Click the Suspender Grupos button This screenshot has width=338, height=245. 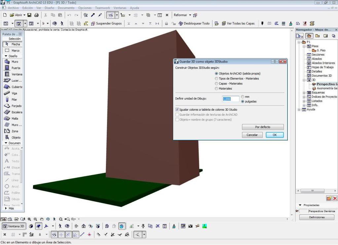pyautogui.click(x=106, y=23)
